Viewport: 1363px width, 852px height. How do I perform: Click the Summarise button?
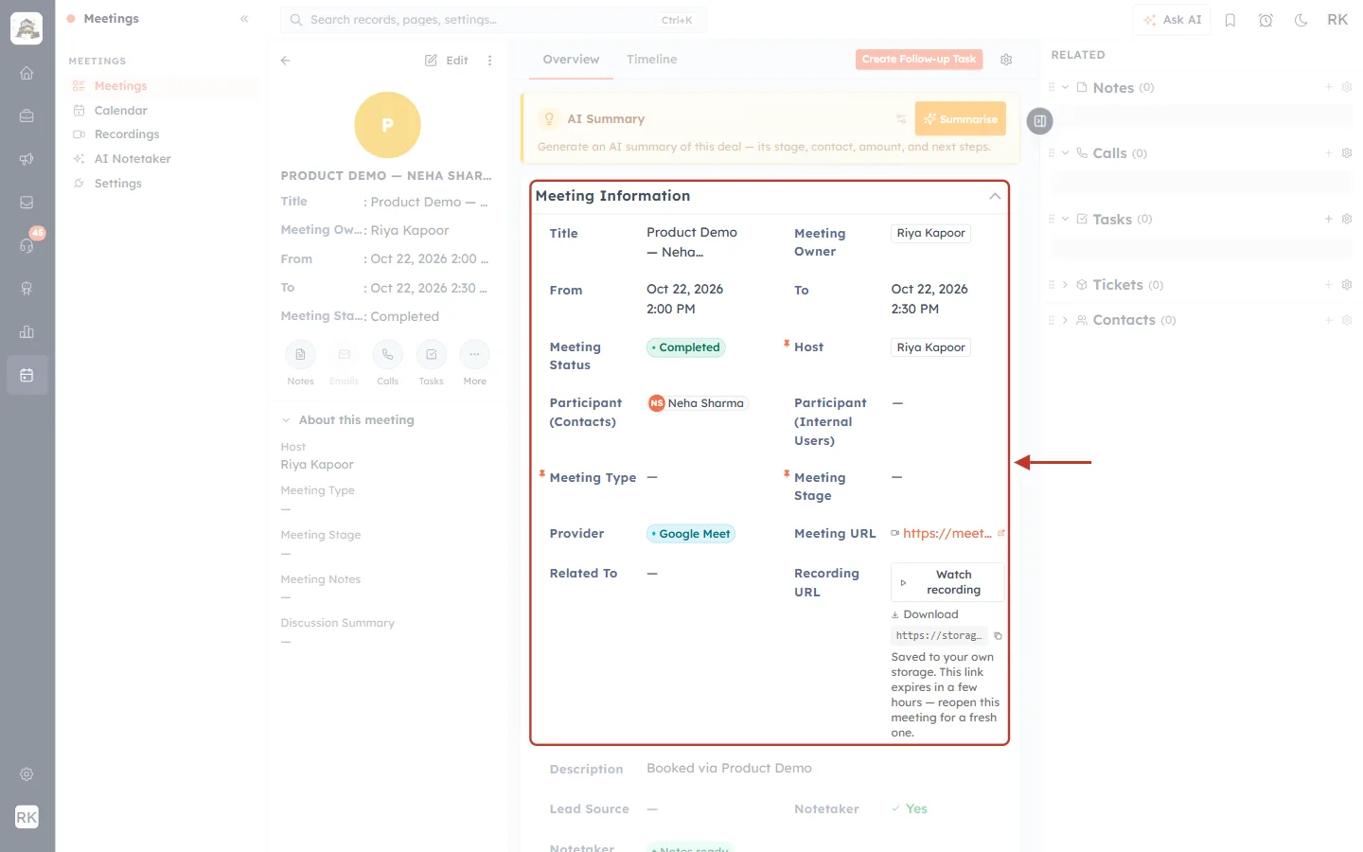[x=961, y=119]
